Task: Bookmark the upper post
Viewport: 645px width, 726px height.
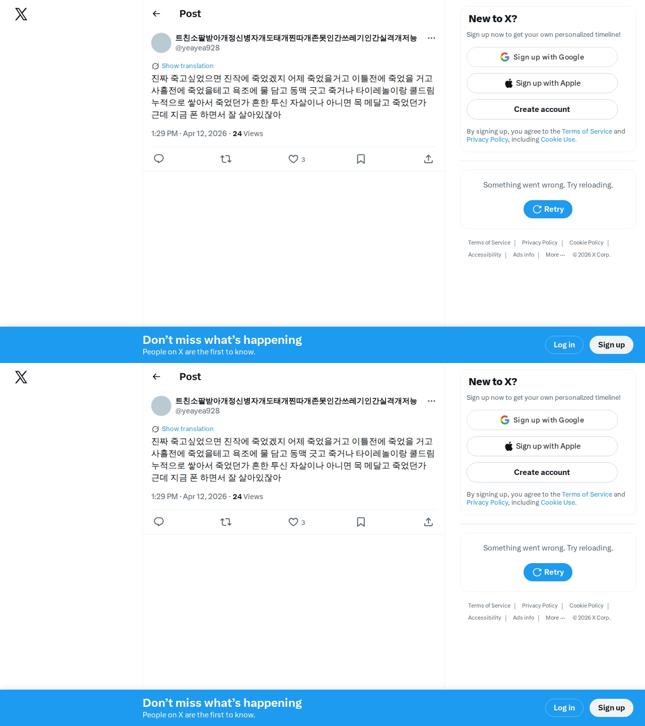Action: point(361,159)
